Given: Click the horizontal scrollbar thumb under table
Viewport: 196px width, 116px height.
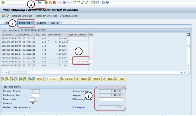Looking at the screenshot, I should point(18,73).
